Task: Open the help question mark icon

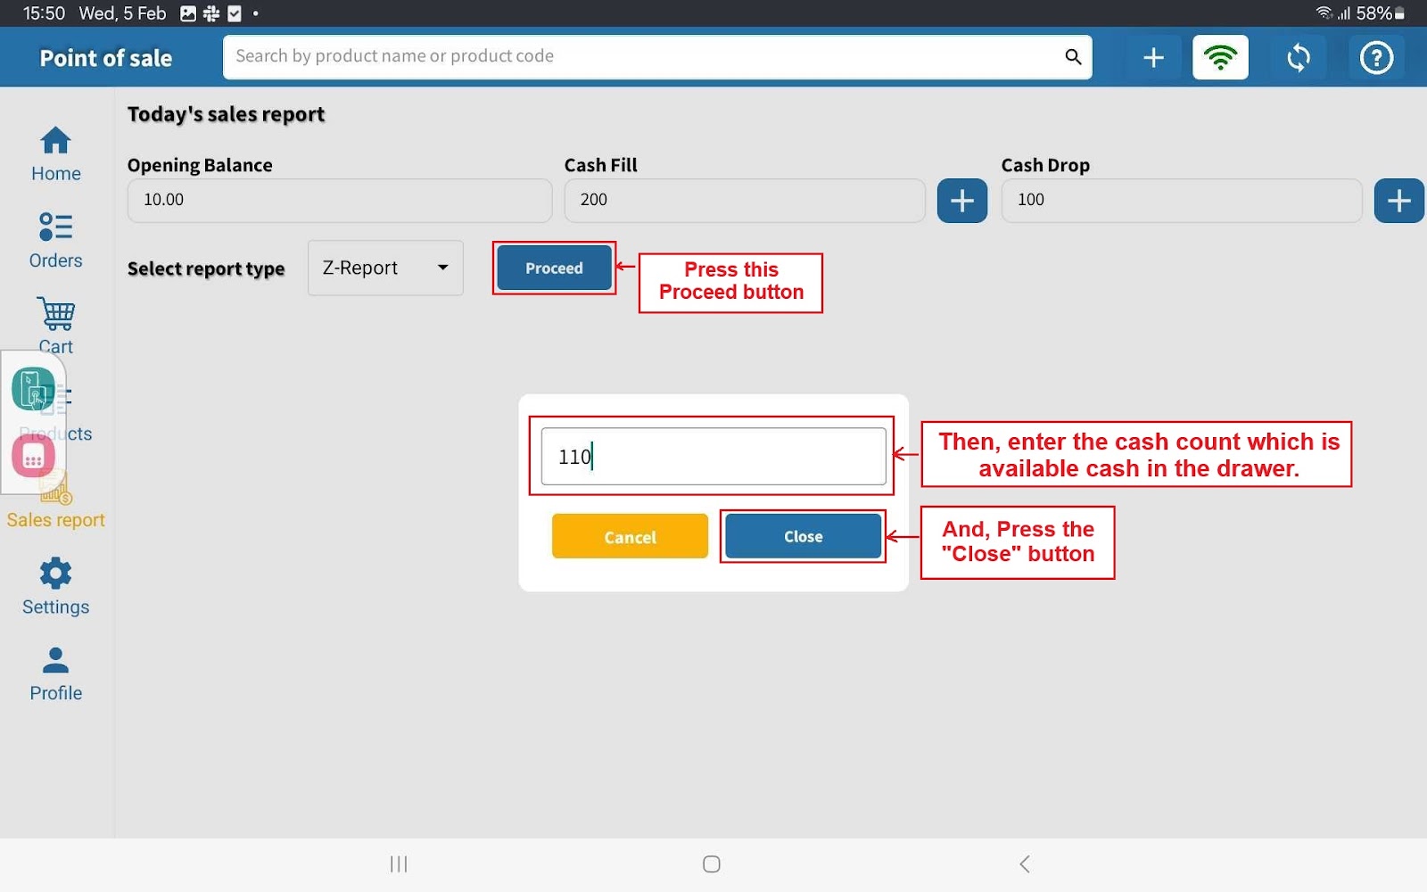Action: (1375, 58)
